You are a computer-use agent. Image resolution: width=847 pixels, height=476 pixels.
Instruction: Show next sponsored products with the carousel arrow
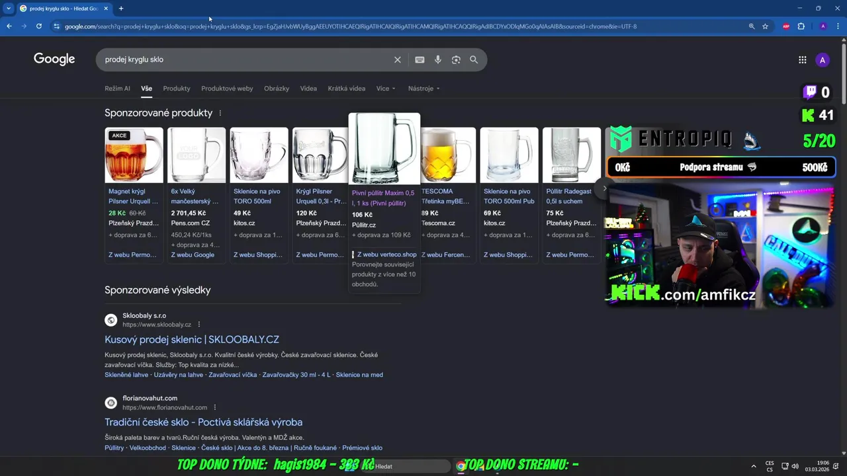coord(604,188)
